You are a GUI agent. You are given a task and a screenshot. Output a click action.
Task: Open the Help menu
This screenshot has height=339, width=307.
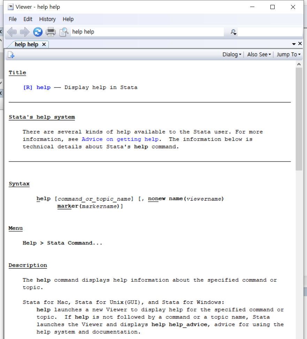[68, 19]
